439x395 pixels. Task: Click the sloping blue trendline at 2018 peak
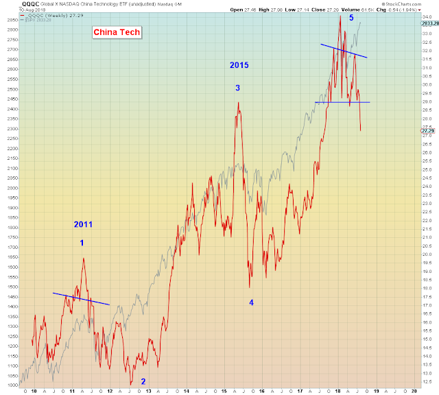click(344, 51)
